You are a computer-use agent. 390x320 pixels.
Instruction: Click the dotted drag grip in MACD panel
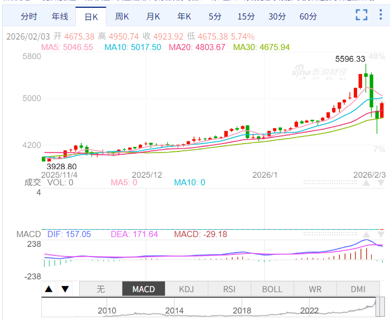point(330,234)
